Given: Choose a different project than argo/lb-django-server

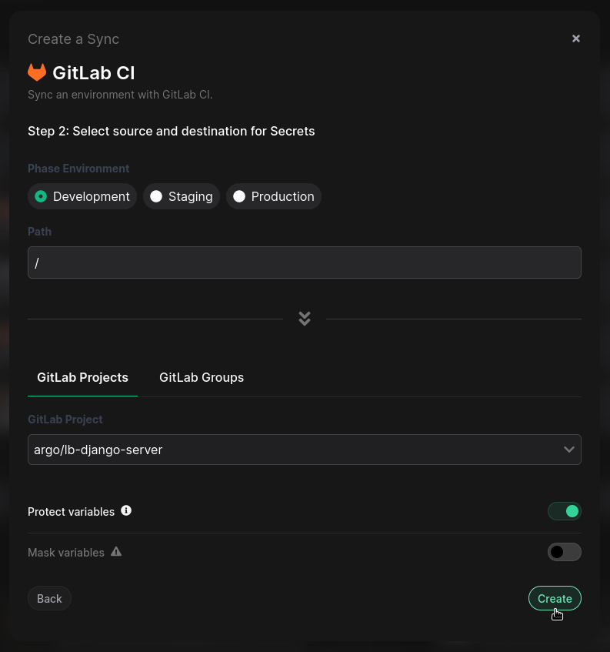Looking at the screenshot, I should (304, 450).
